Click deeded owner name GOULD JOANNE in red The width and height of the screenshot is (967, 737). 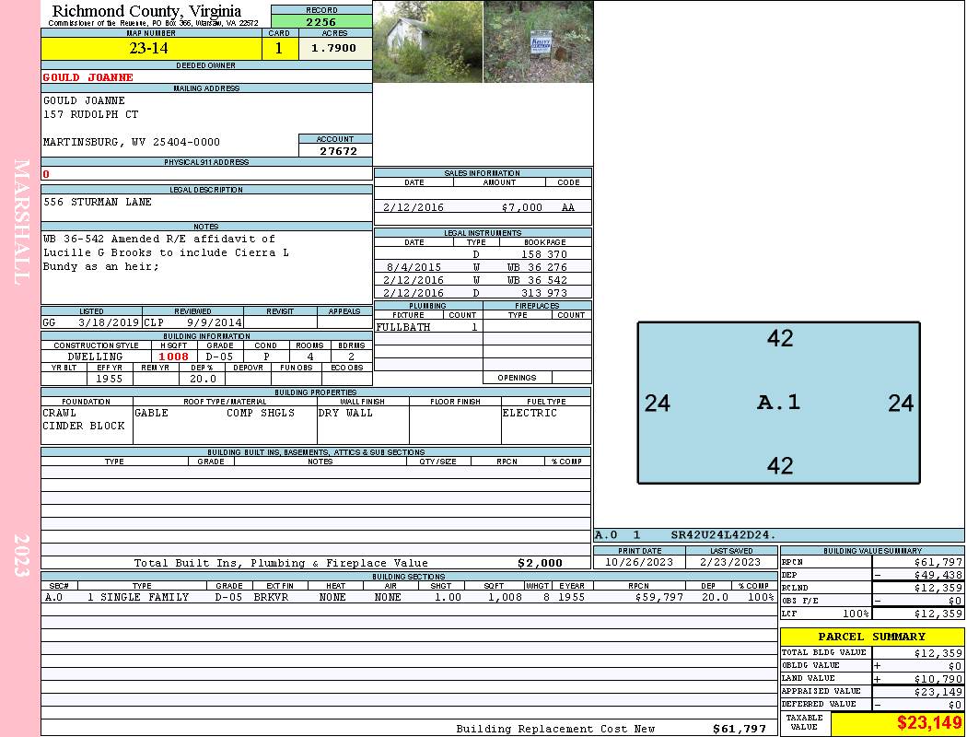[88, 77]
